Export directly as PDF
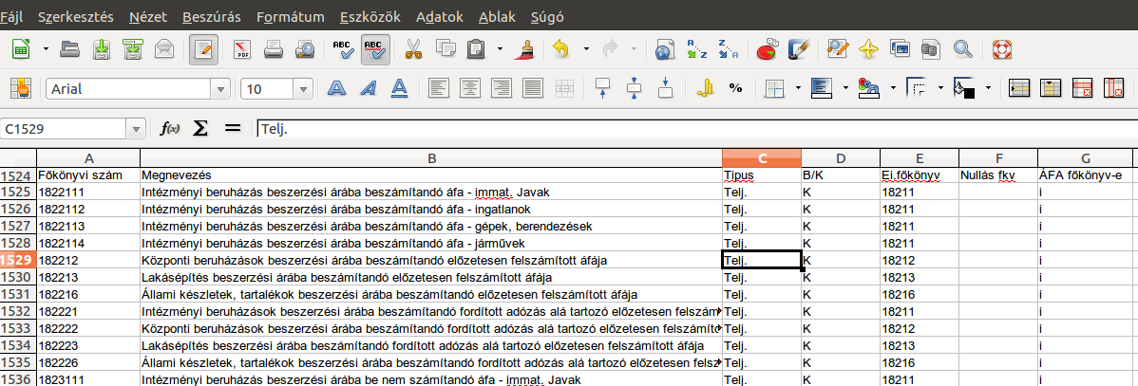 click(x=241, y=49)
